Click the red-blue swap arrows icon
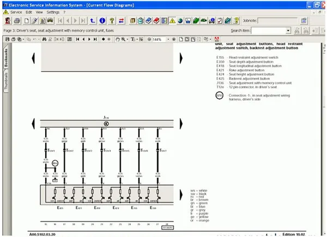Image resolution: width=327 pixels, height=237 pixels. [122, 21]
